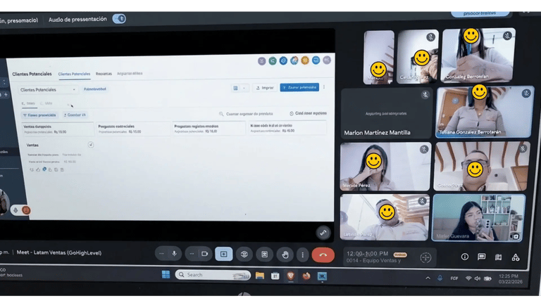Image resolution: width=541 pixels, height=303 pixels.
Task: Click the circular target icon near meeting time
Action: click(425, 257)
